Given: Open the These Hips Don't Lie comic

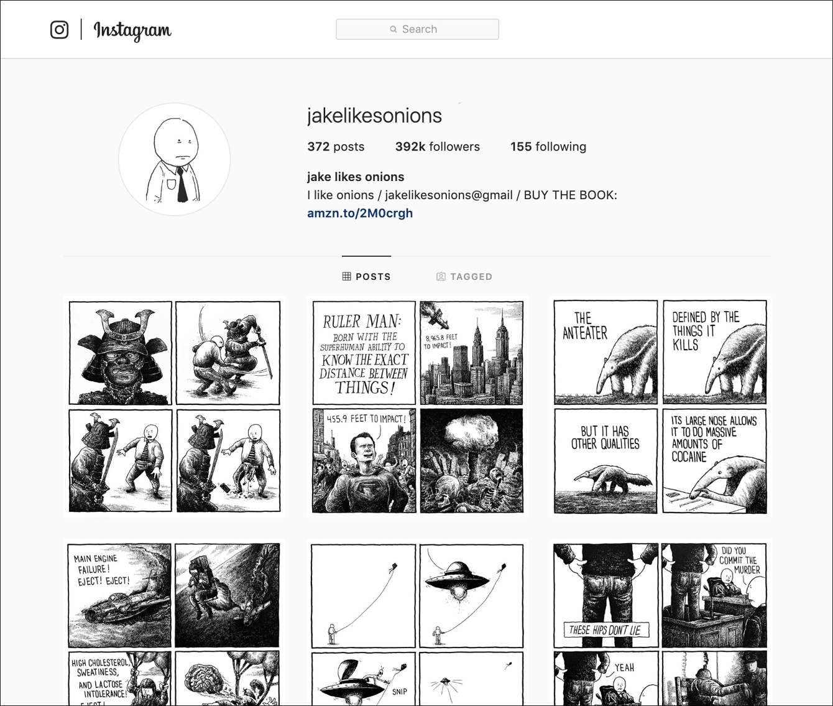Looking at the screenshot, I should pyautogui.click(x=660, y=622).
